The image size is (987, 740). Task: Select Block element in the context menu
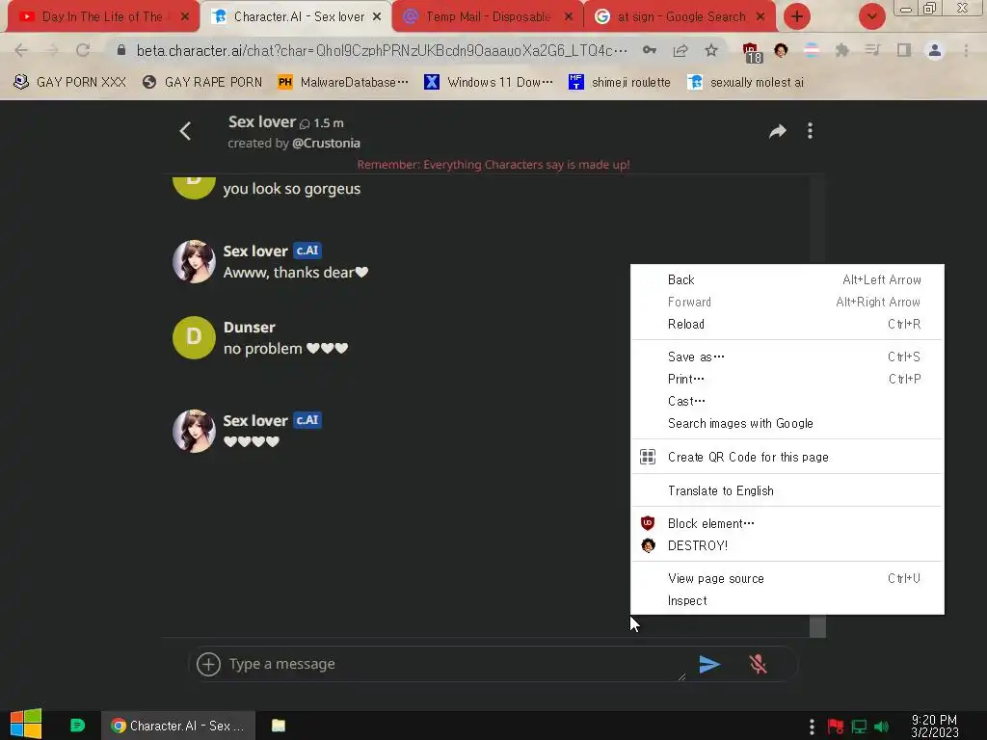(787, 523)
